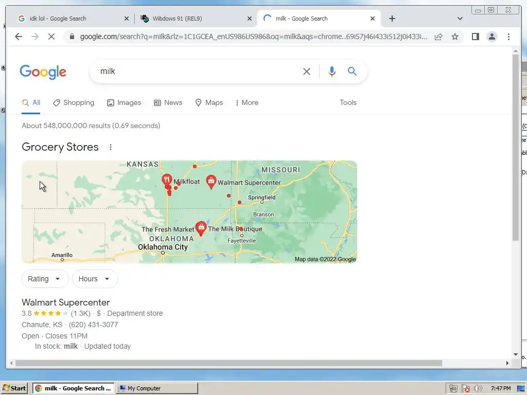View site info via the padlock icon
The width and height of the screenshot is (527, 395).
point(72,37)
